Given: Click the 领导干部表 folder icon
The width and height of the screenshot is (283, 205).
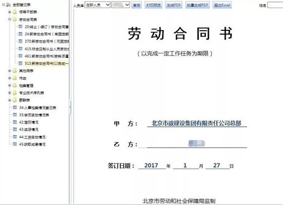Looking at the screenshot, I should click(15, 12).
